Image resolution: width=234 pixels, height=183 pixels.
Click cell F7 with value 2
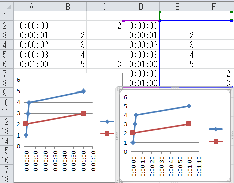214,73
